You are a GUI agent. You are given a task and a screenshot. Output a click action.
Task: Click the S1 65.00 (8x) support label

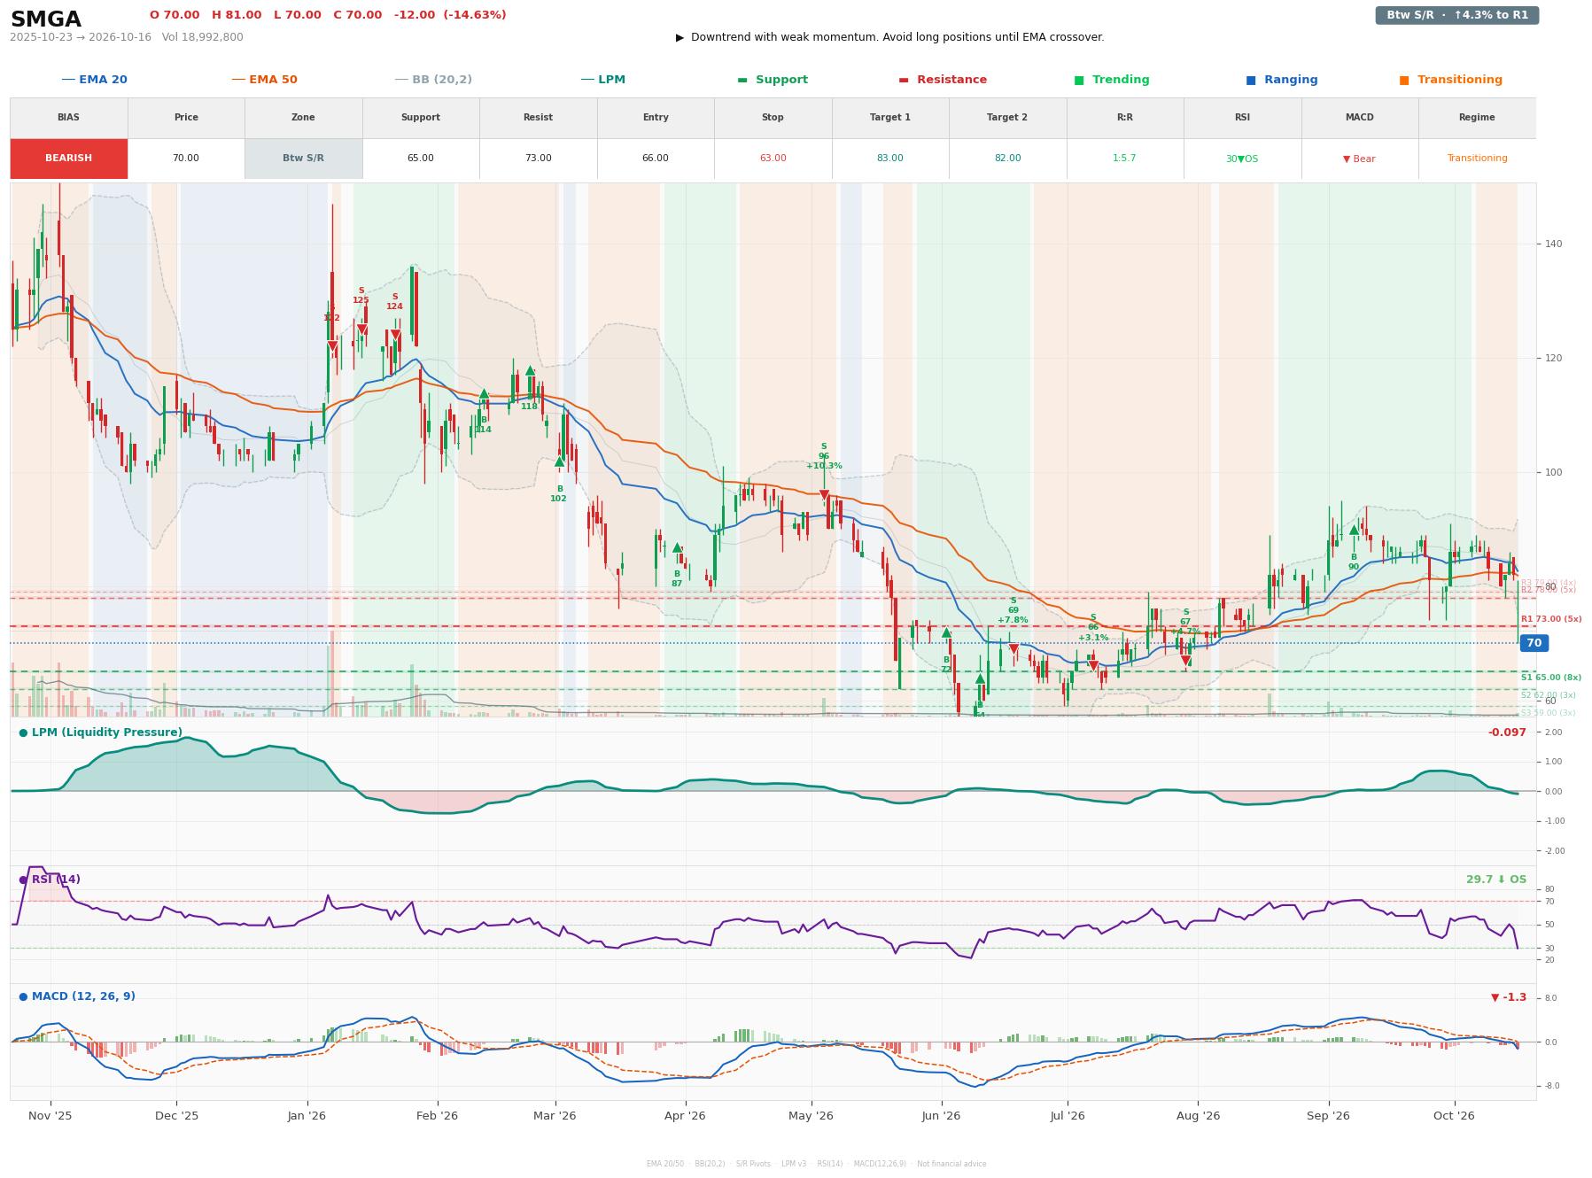[1551, 678]
